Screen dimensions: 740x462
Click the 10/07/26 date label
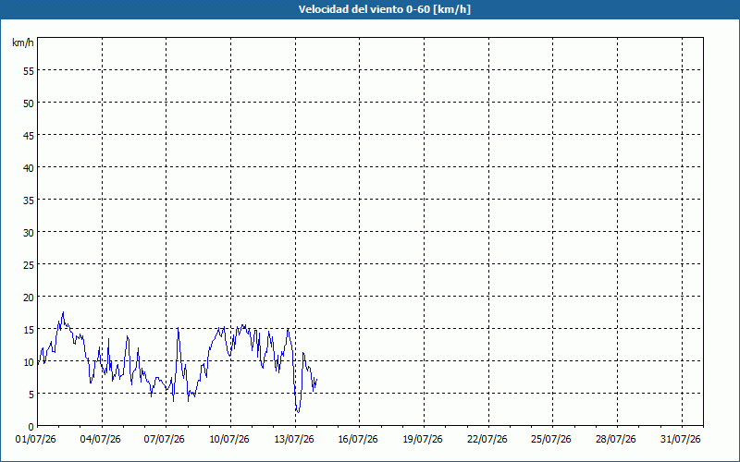coord(229,439)
